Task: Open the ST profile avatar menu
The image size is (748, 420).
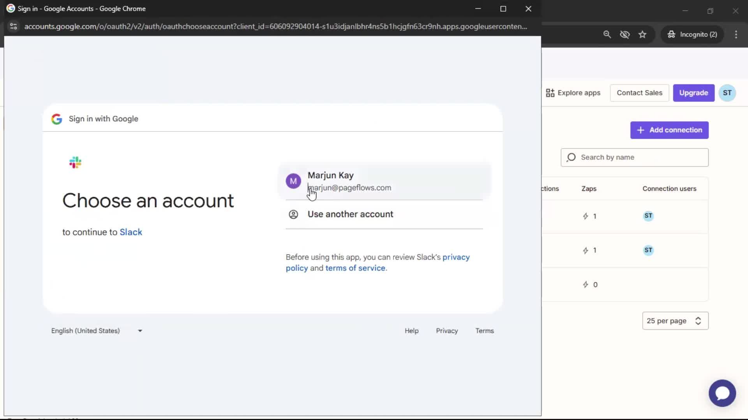Action: 727,93
